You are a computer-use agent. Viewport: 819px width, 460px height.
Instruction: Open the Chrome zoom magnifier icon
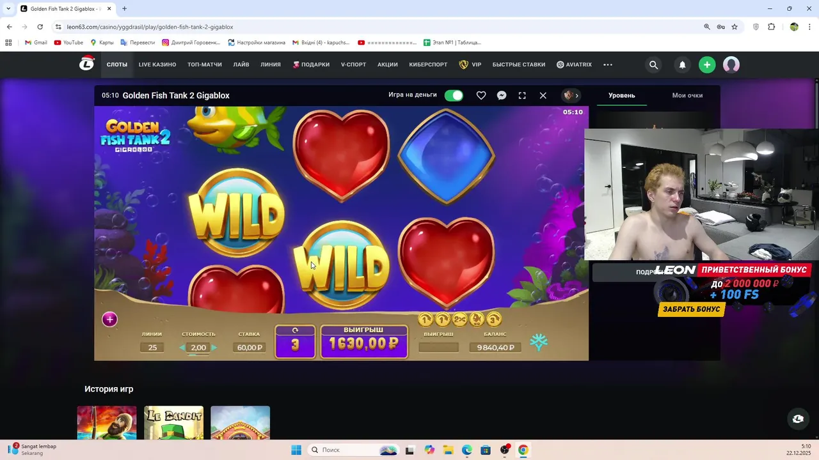tap(707, 27)
